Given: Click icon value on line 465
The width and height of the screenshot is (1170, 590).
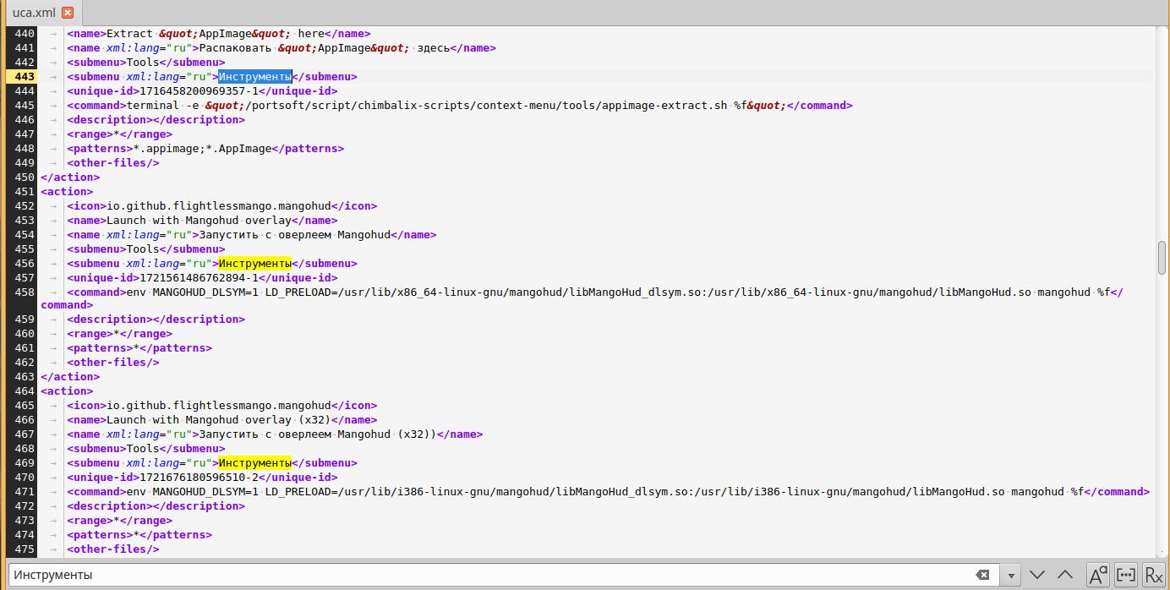Looking at the screenshot, I should point(219,406).
